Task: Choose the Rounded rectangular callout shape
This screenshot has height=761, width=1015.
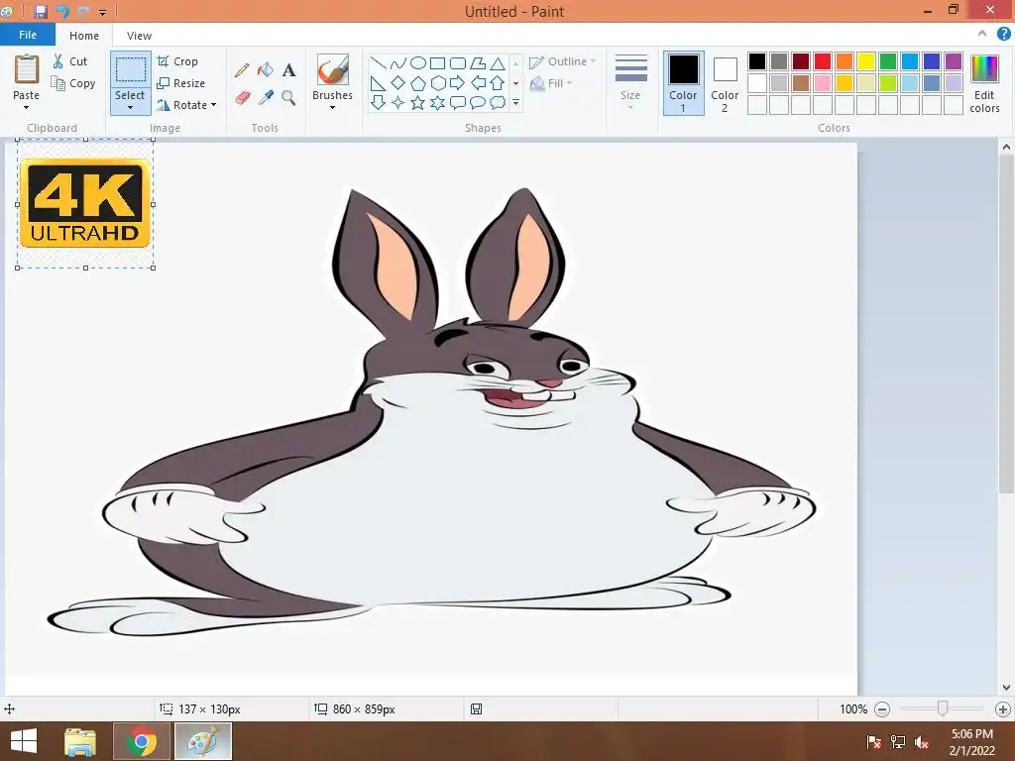Action: pos(458,102)
